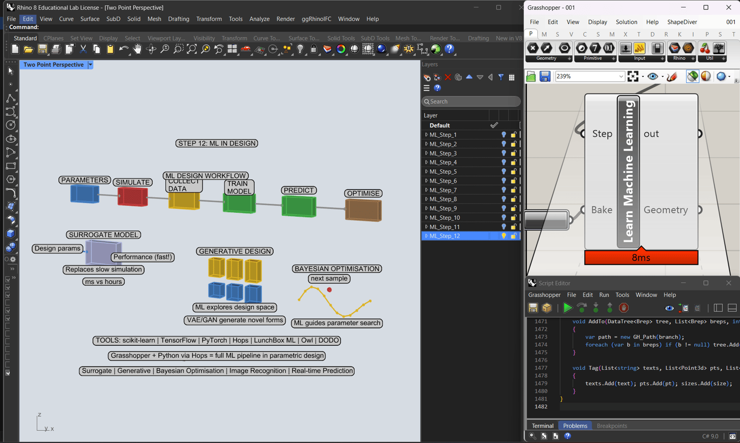Viewport: 740px width, 443px height.
Task: Open the Two Point Perspective viewport dropdown arrow
Action: click(90, 65)
